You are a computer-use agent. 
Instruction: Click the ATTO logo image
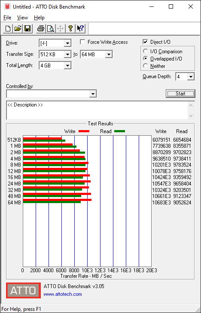[23, 290]
